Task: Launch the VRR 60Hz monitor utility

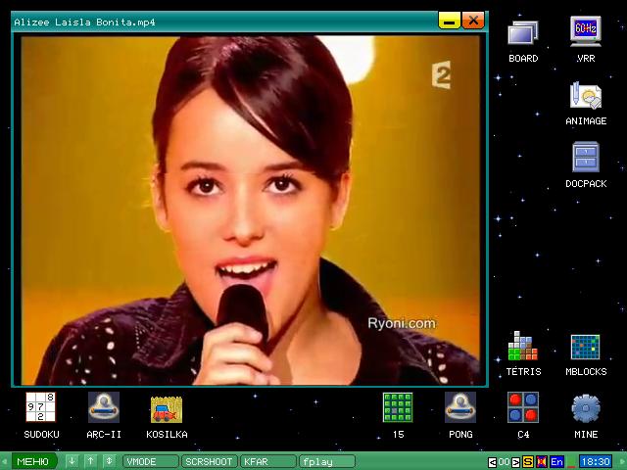Action: point(586,33)
